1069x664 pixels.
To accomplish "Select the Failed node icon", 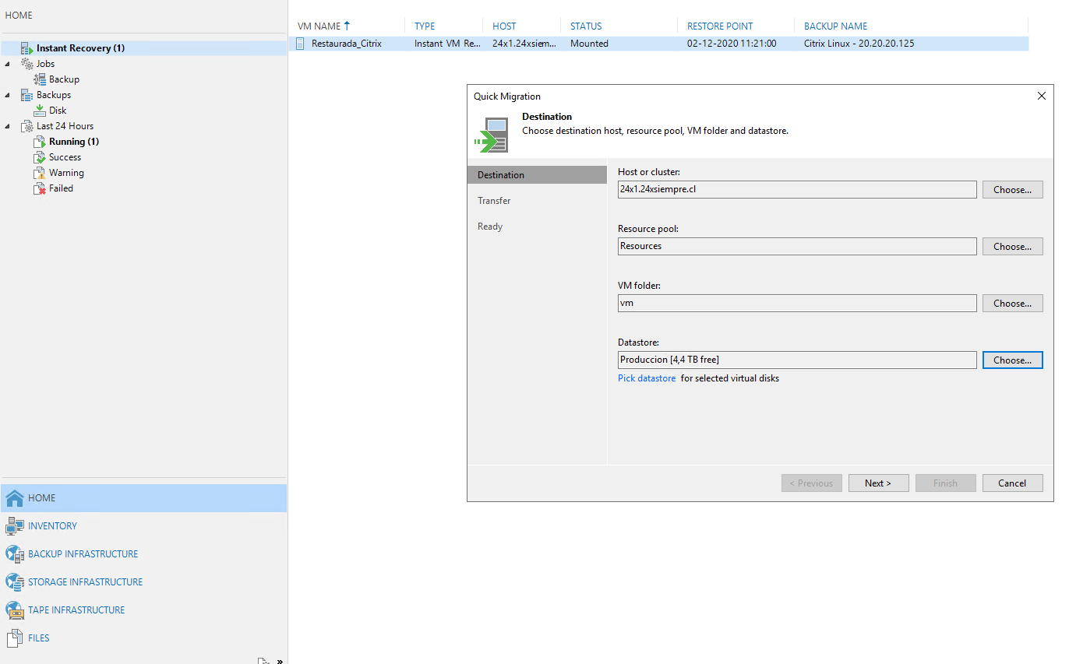I will (41, 188).
